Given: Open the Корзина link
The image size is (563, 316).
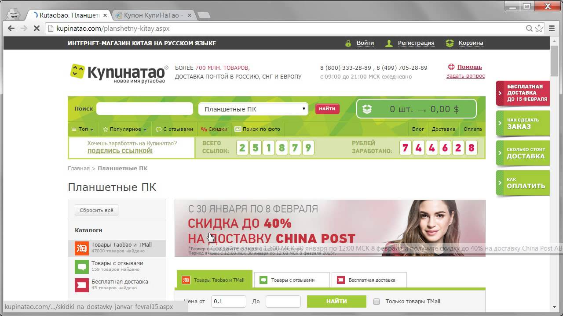Looking at the screenshot, I should (471, 43).
